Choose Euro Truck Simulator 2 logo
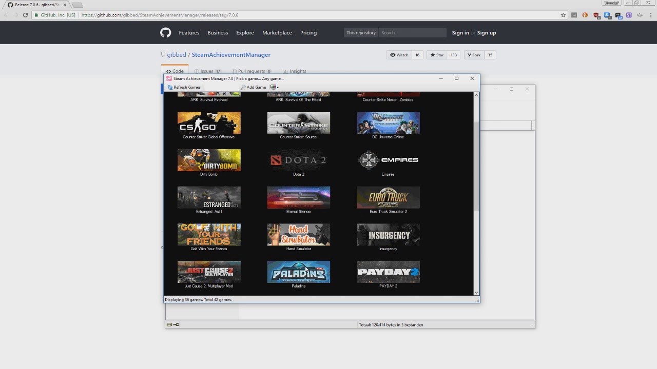 click(388, 198)
